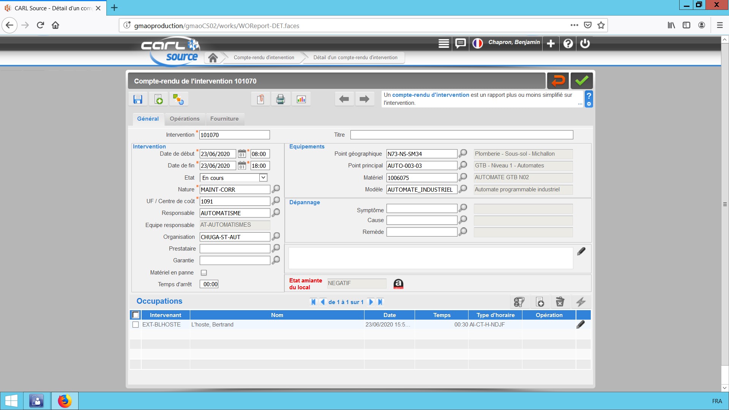Click the Titre input field
This screenshot has height=410, width=729.
[461, 135]
